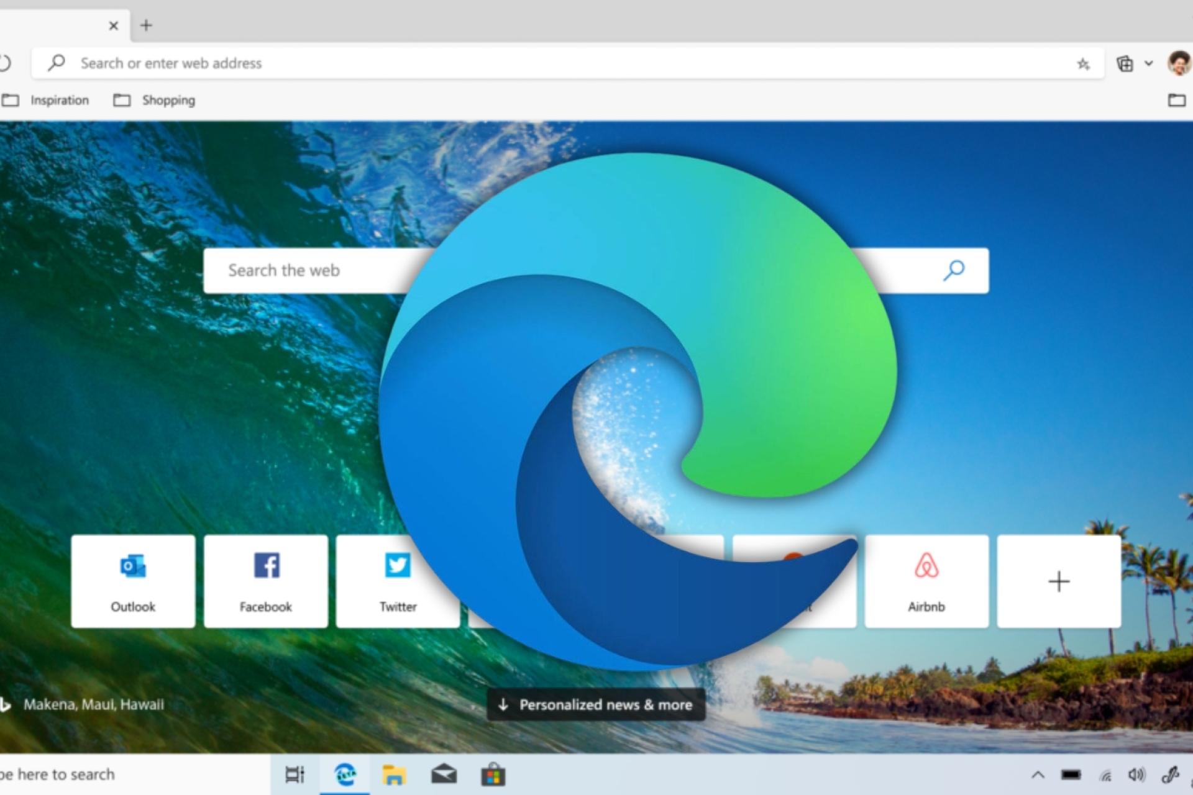Open the Outlook quick link tile
The image size is (1193, 795).
133,581
